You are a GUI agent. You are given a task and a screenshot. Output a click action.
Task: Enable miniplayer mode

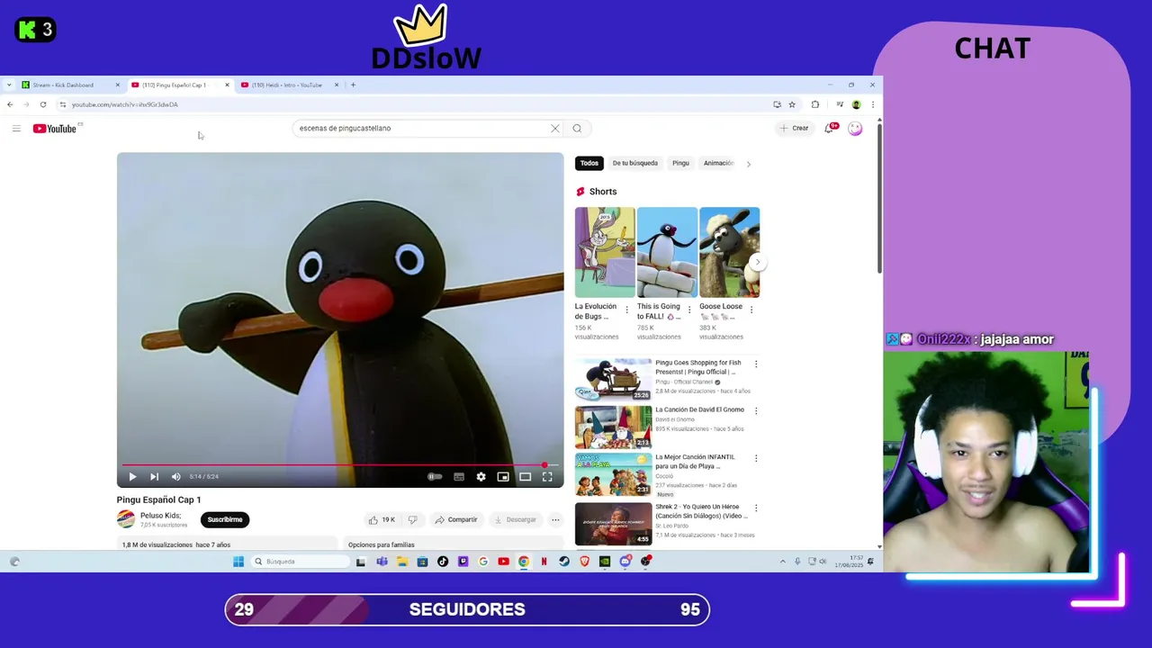[503, 477]
